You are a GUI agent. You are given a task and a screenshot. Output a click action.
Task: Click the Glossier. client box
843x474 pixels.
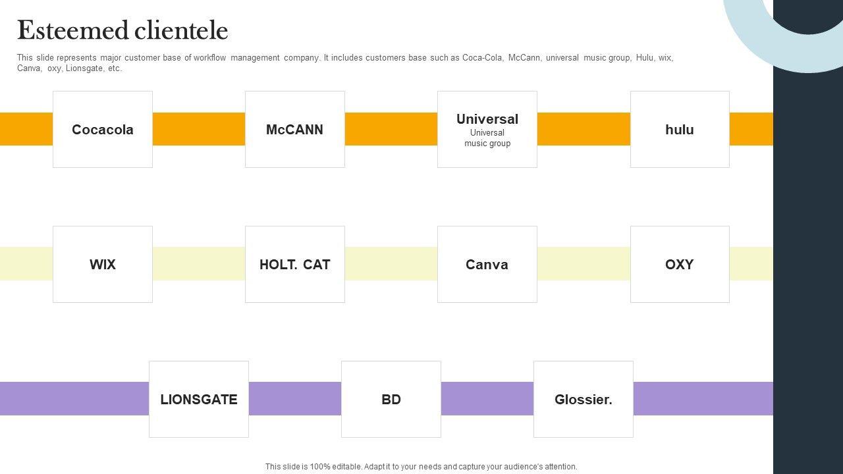click(583, 400)
